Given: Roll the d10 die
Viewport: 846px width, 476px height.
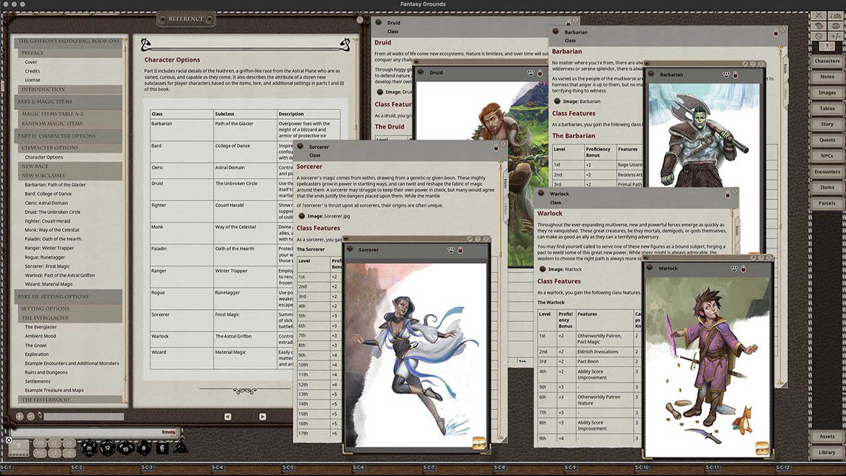Looking at the screenshot, I should 126,449.
